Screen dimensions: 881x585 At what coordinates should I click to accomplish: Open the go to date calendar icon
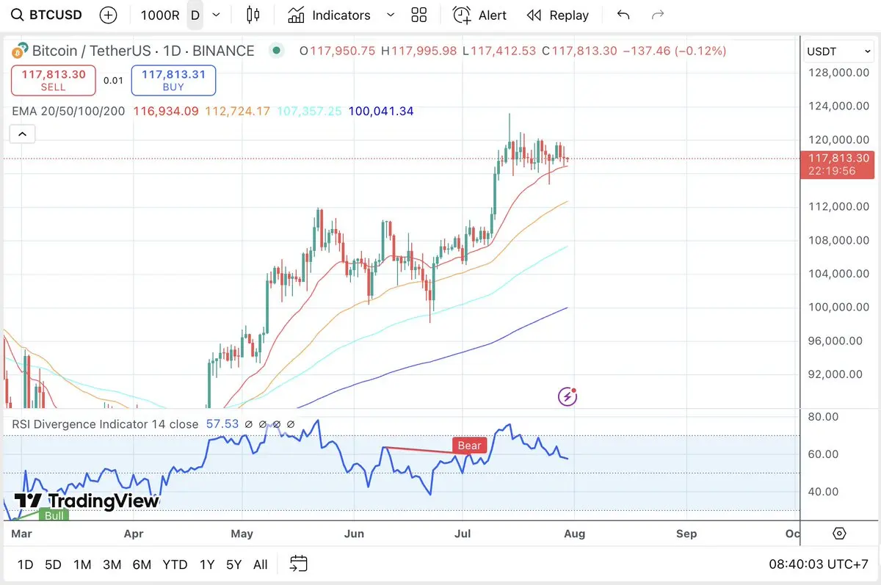pyautogui.click(x=298, y=564)
